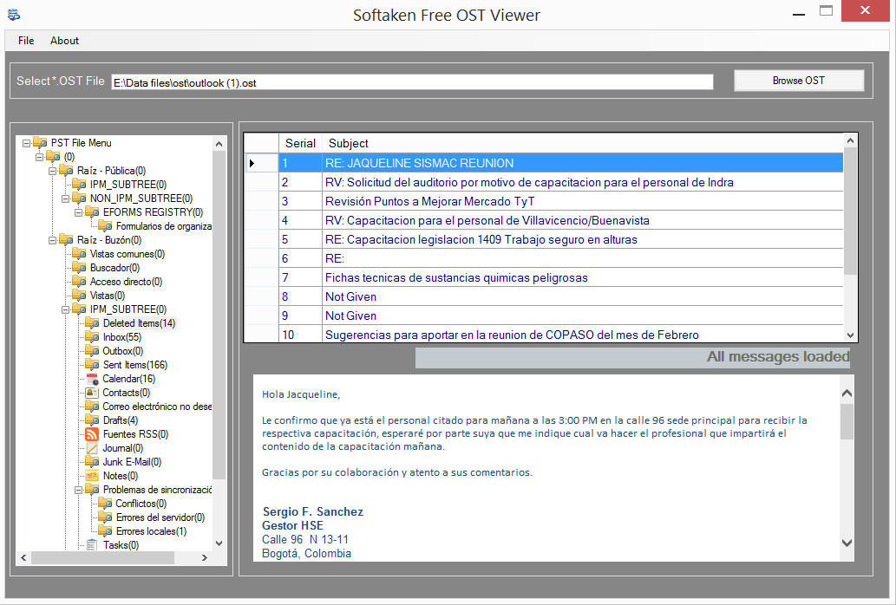
Task: Click the Fuentes RSS feed icon
Action: click(x=92, y=434)
